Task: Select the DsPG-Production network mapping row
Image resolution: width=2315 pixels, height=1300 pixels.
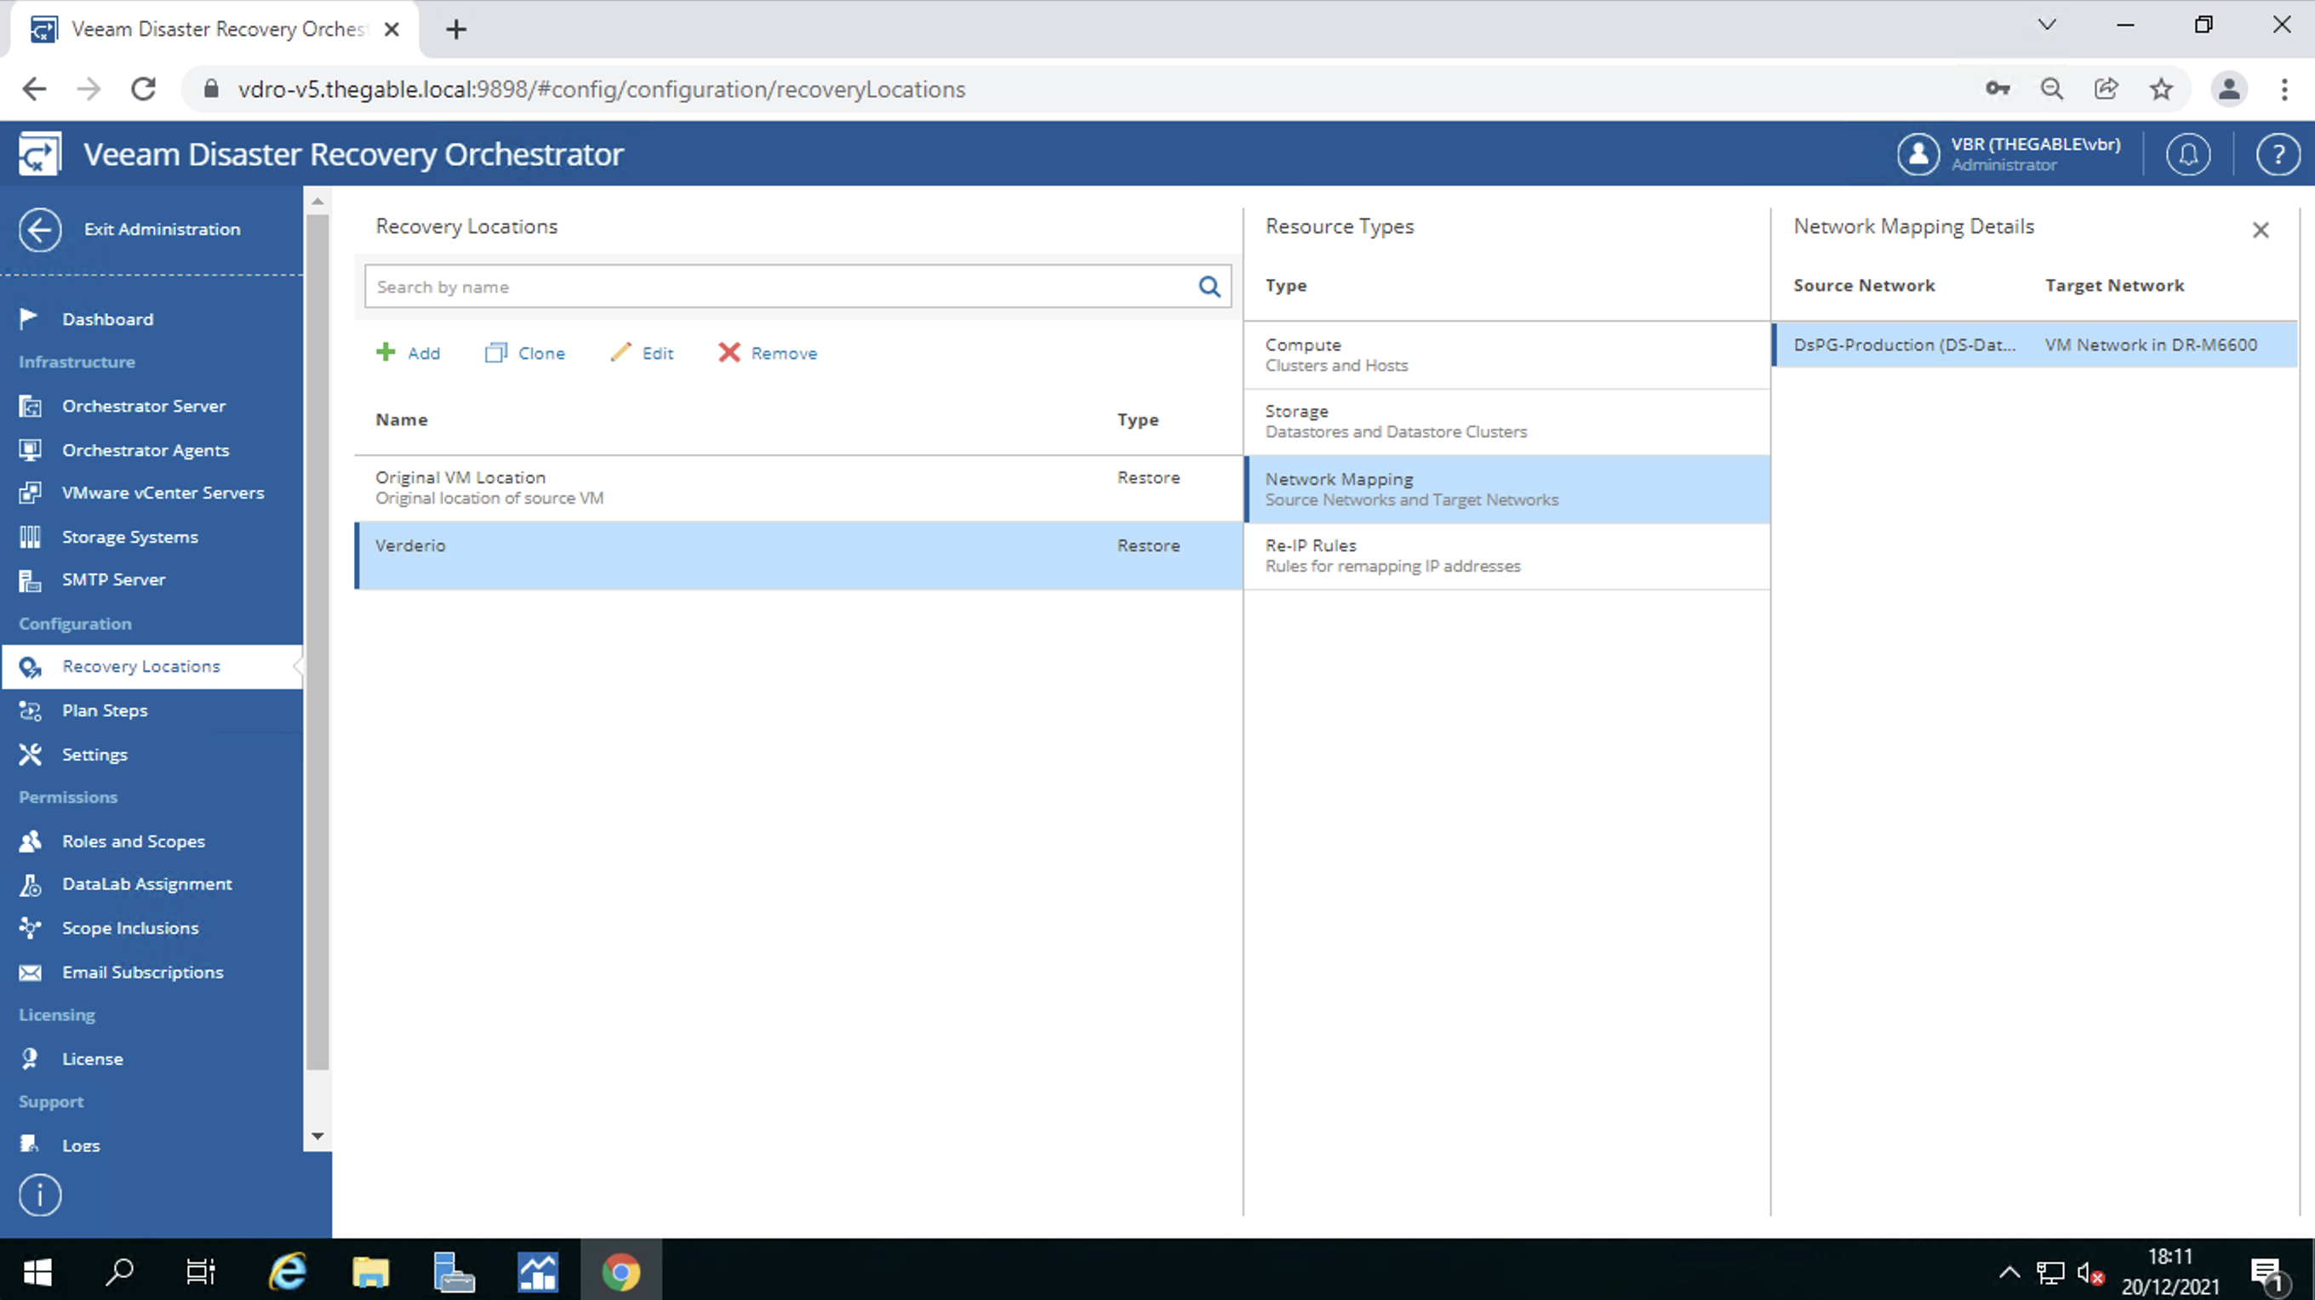Action: tap(2035, 345)
